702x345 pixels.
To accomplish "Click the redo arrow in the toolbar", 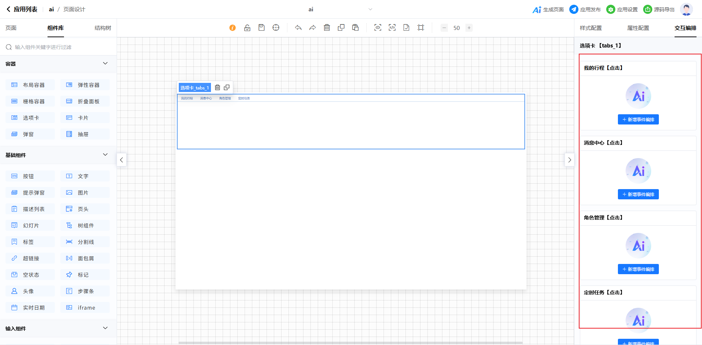I will [x=312, y=28].
